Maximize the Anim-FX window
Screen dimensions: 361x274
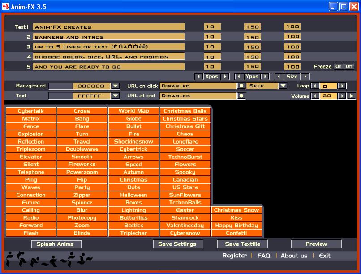[x=344, y=6]
